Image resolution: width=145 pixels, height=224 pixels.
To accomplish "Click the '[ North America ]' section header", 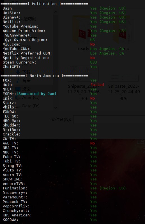I will (x=44, y=76).
